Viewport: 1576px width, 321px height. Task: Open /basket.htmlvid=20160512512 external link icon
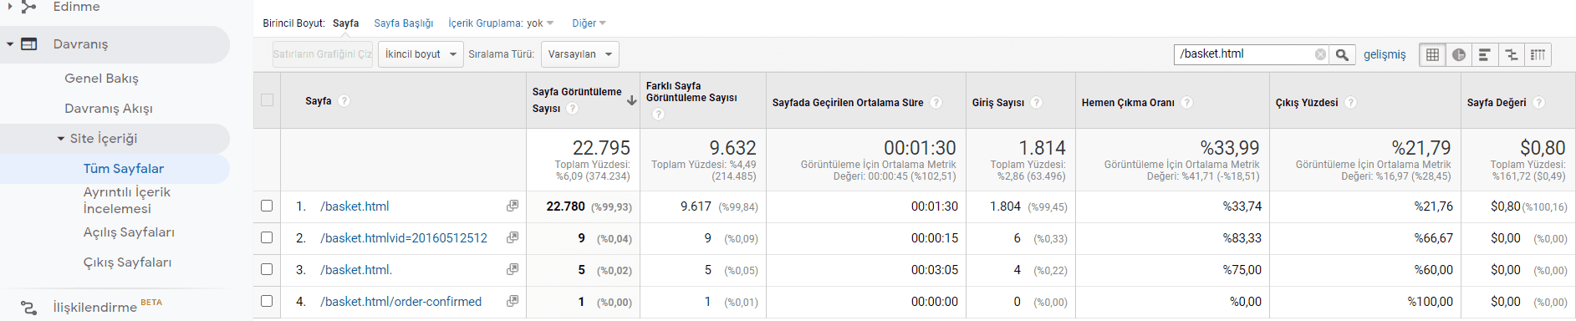(513, 237)
